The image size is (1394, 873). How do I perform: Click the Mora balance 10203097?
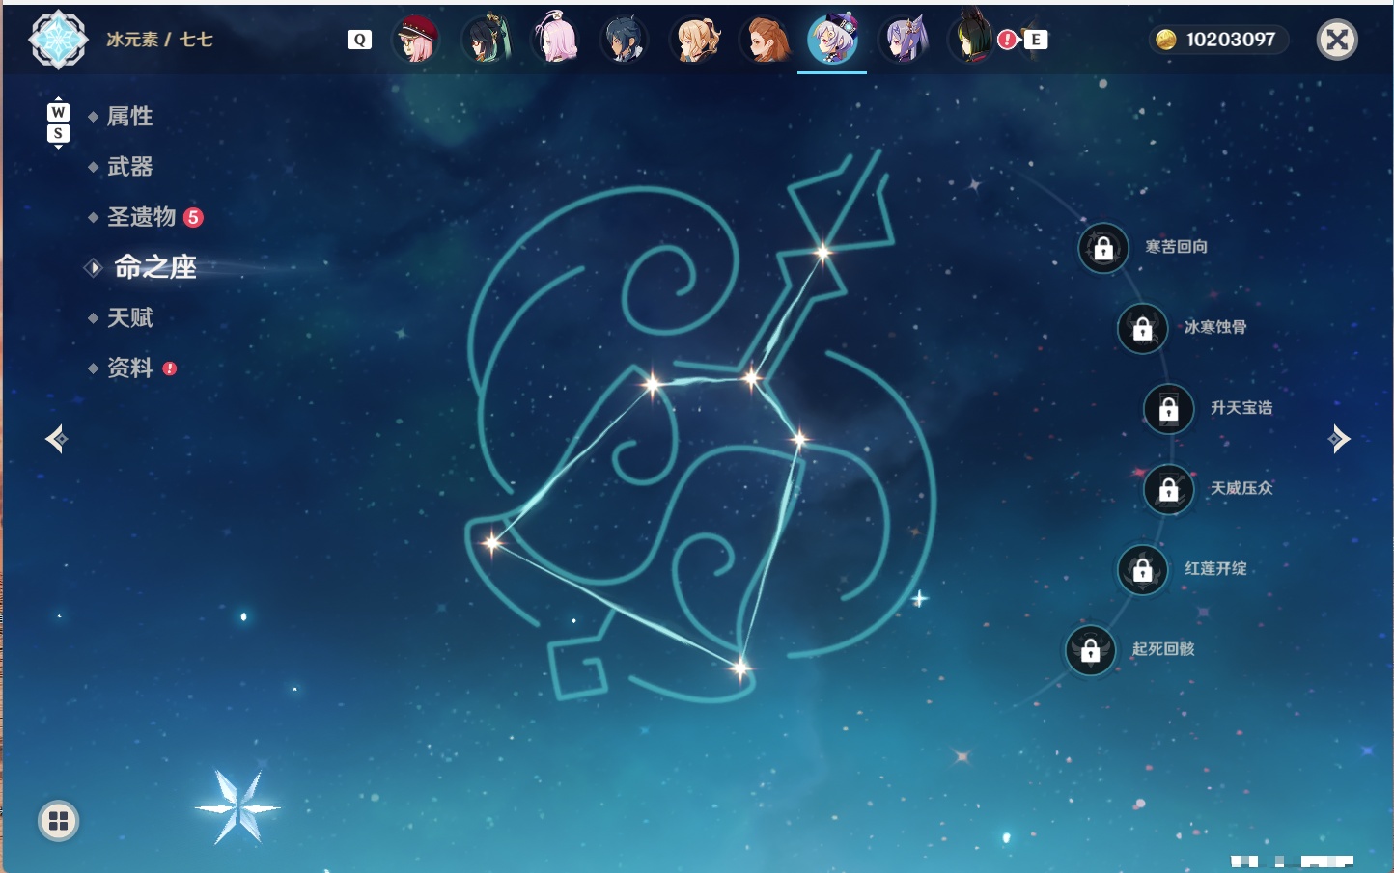click(x=1218, y=40)
